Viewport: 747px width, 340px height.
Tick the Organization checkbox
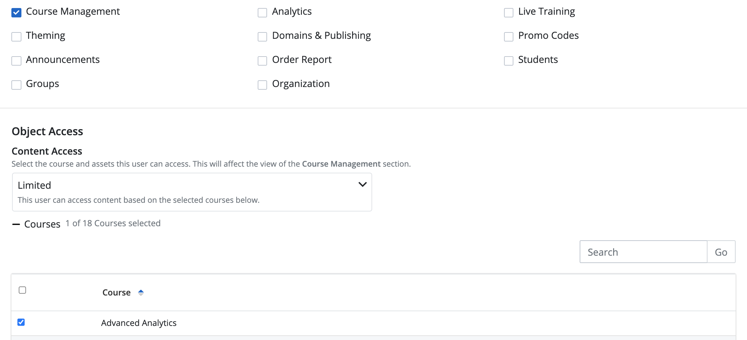coord(262,85)
